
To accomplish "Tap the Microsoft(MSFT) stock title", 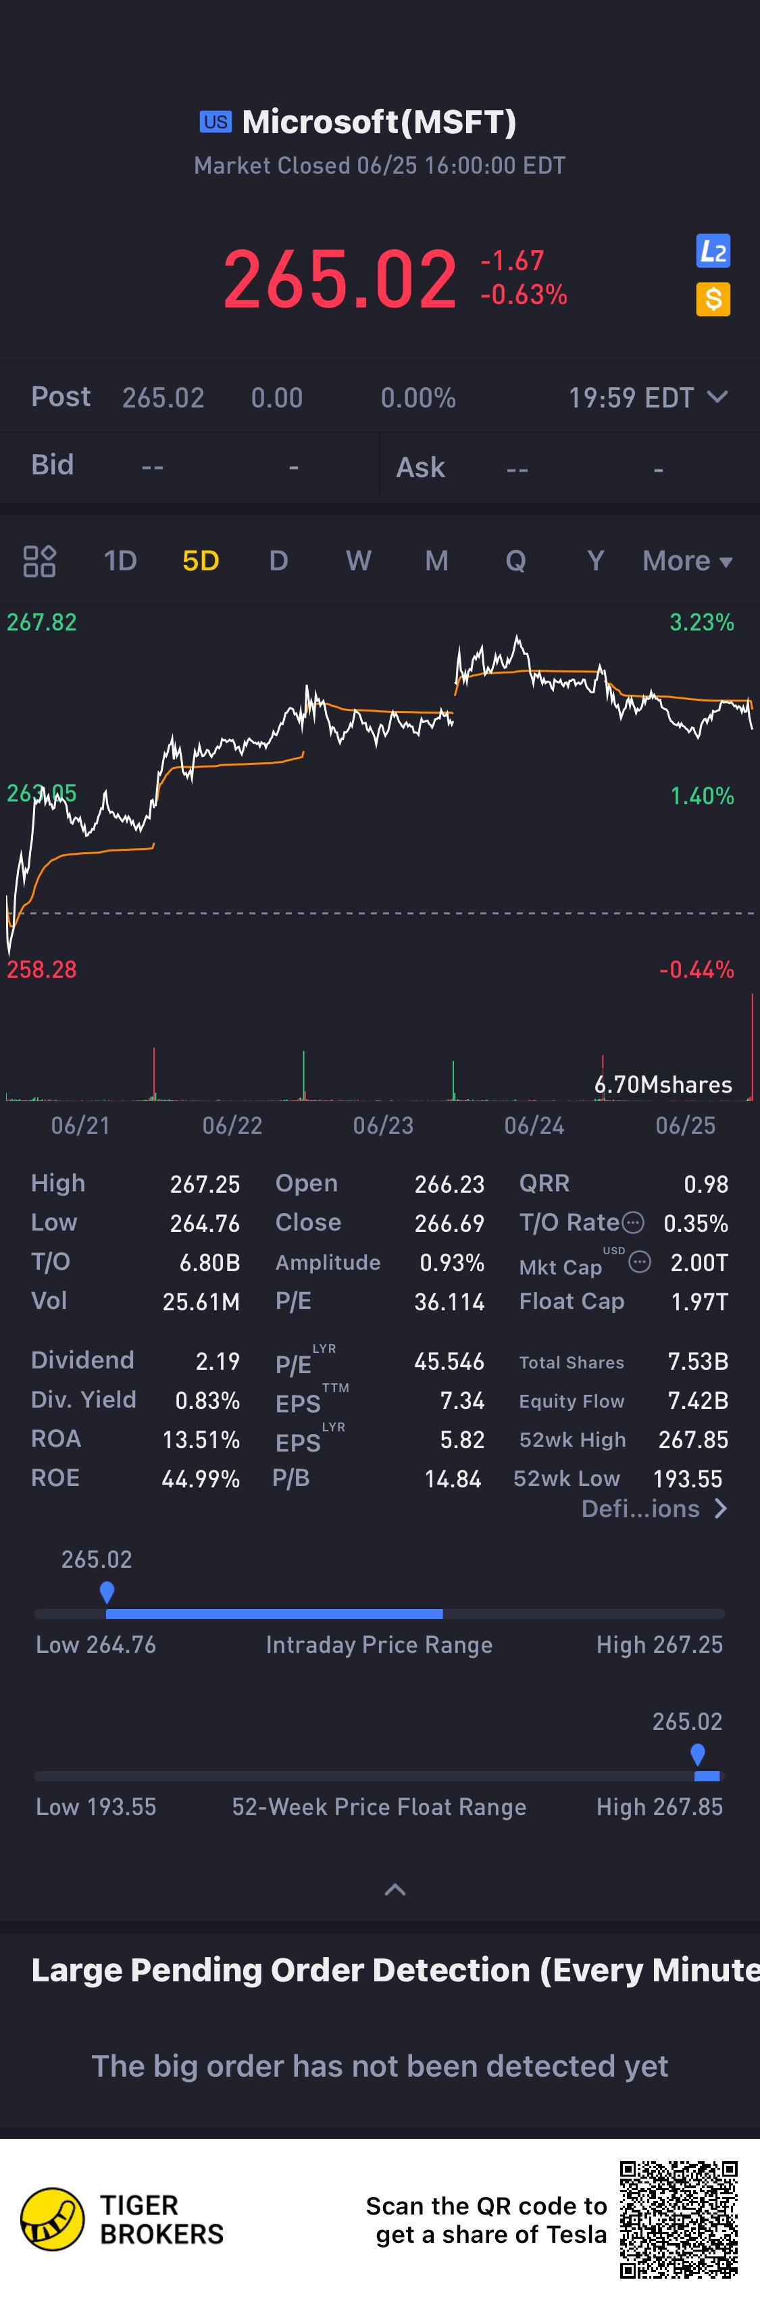I will tap(379, 122).
